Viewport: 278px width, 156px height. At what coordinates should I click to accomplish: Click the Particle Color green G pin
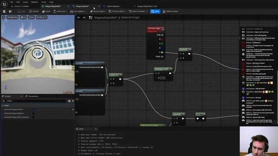(x=162, y=43)
